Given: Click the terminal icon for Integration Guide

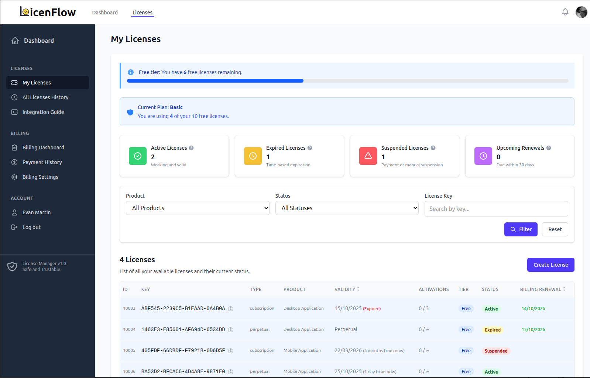Looking at the screenshot, I should click(14, 112).
